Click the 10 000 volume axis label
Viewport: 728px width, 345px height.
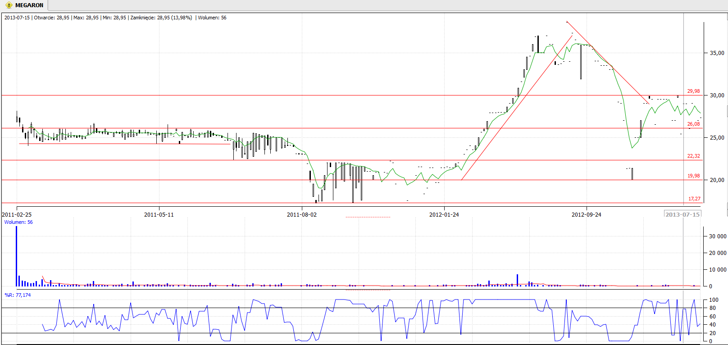click(x=718, y=270)
